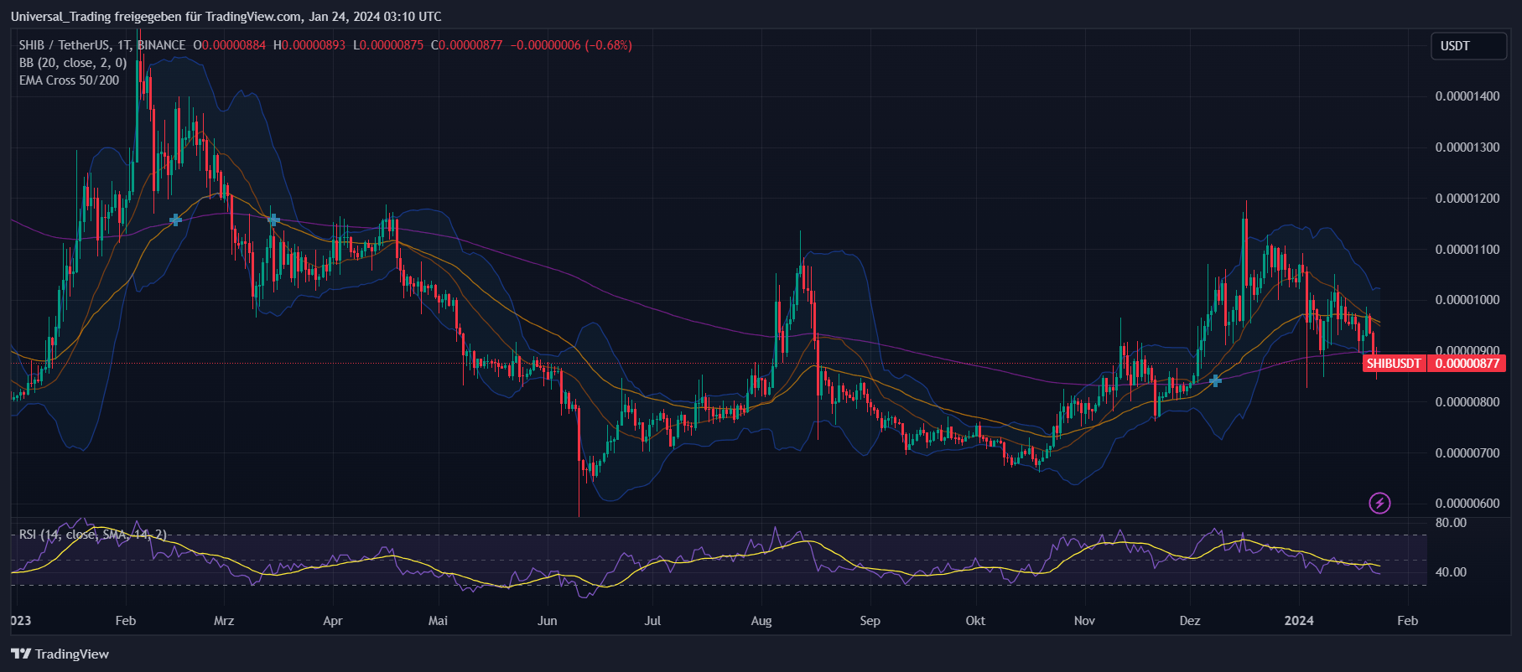The image size is (1522, 672).
Task: Click the 2024 label on the time axis
Action: point(1299,621)
